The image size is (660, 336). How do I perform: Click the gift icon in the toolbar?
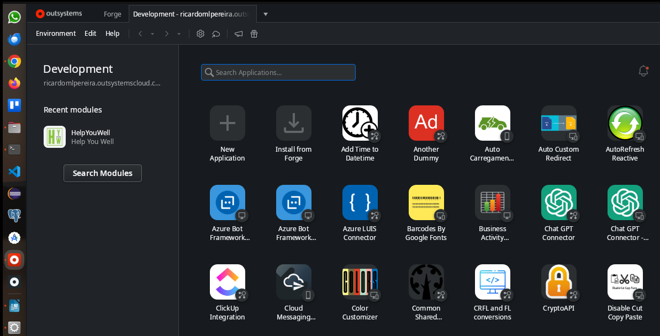(254, 34)
